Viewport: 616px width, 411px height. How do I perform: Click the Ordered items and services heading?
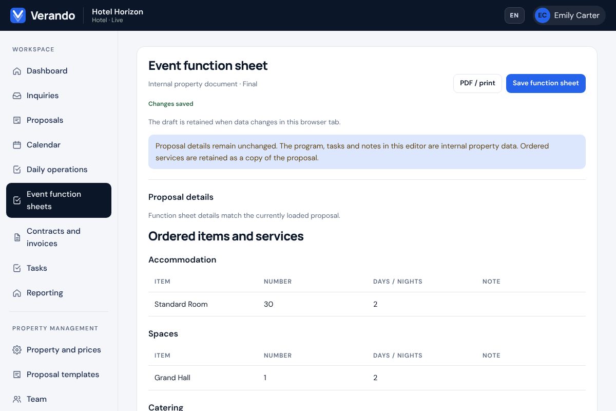tap(226, 236)
